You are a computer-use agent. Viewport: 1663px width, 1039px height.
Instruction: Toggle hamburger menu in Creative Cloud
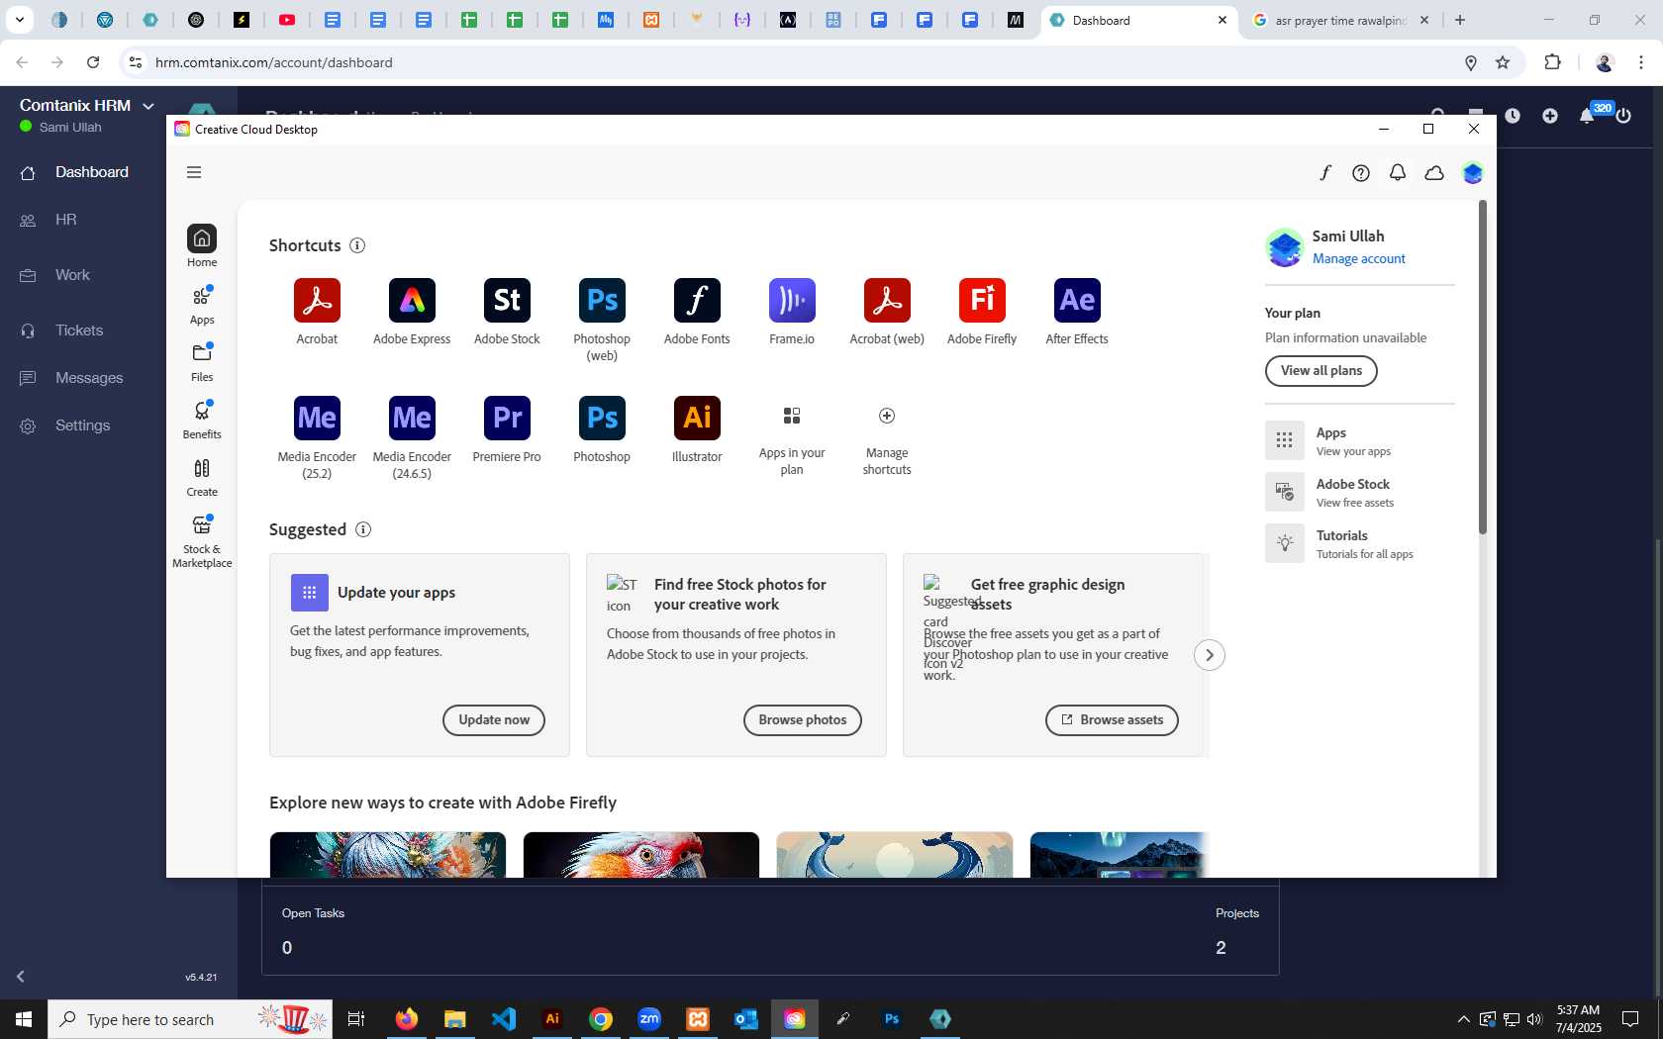(194, 172)
